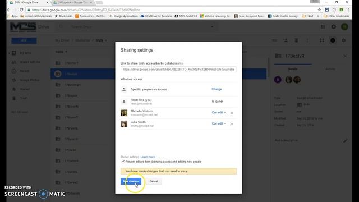Open My Drive in sidebar
Screen dimensions: 359x202
coord(26,53)
